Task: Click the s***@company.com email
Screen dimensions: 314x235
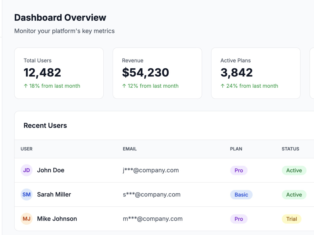Action: point(152,195)
